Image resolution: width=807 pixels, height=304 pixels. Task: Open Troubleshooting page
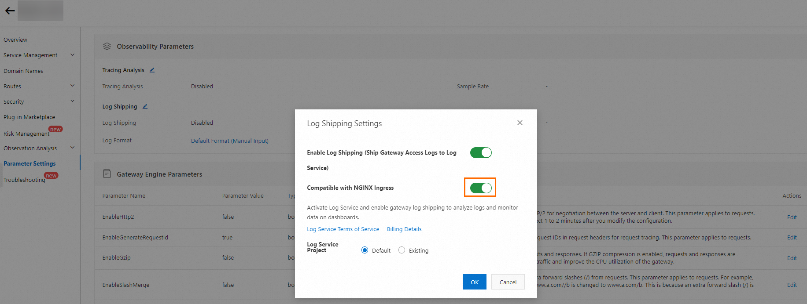24,180
